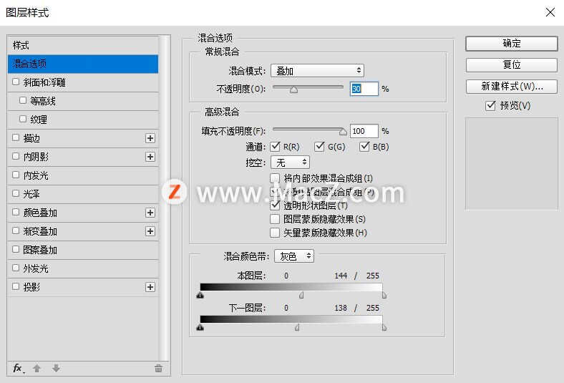Image resolution: width=564 pixels, height=383 pixels.
Task: Enable the 光泽 checkbox
Action: coord(16,193)
